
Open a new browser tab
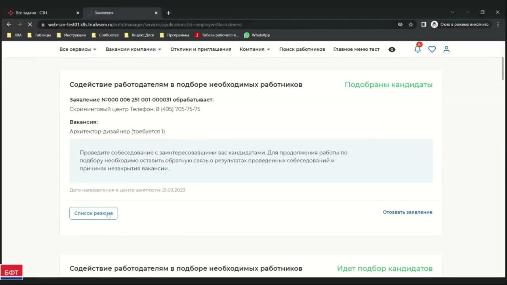point(169,13)
